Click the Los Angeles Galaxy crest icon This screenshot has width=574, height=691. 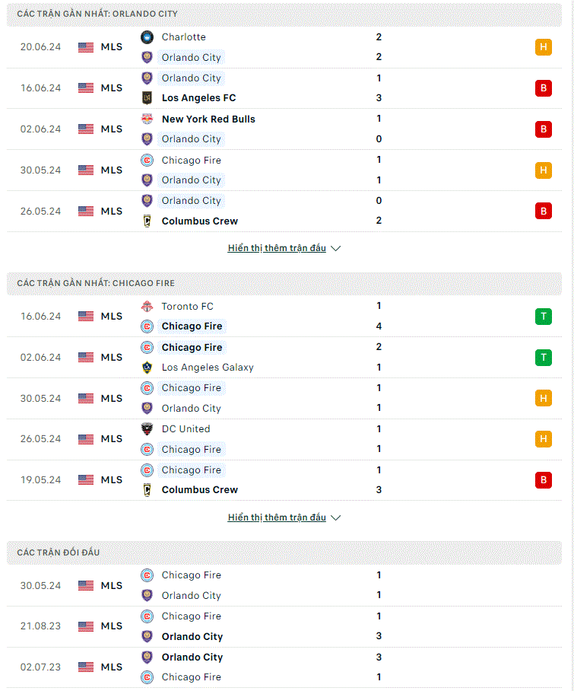coord(147,367)
